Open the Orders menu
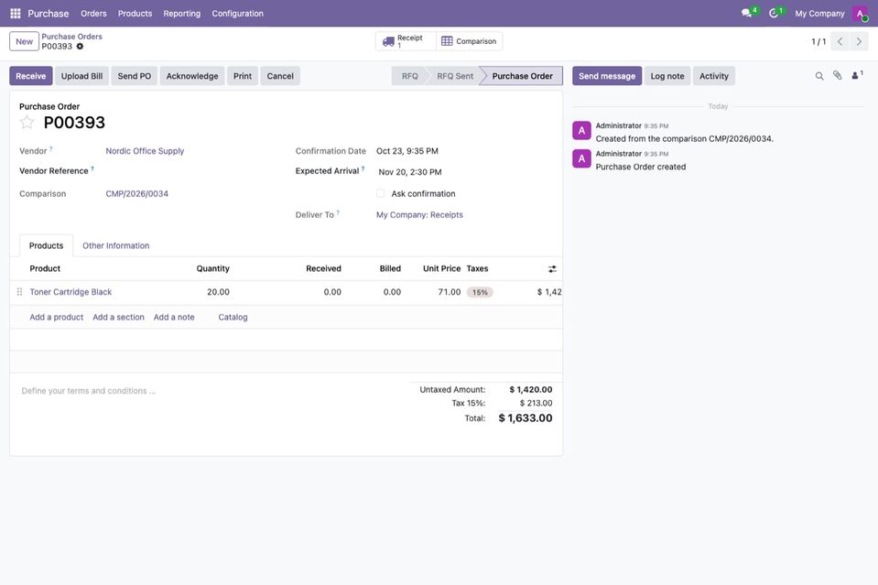The height and width of the screenshot is (585, 878). (x=93, y=14)
